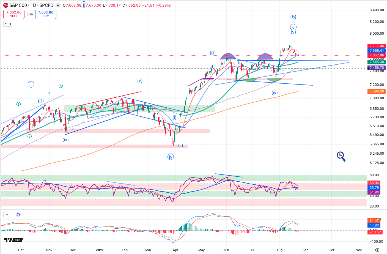Select the left purple dome shape near June
387x254 pixels.
pyautogui.click(x=228, y=56)
